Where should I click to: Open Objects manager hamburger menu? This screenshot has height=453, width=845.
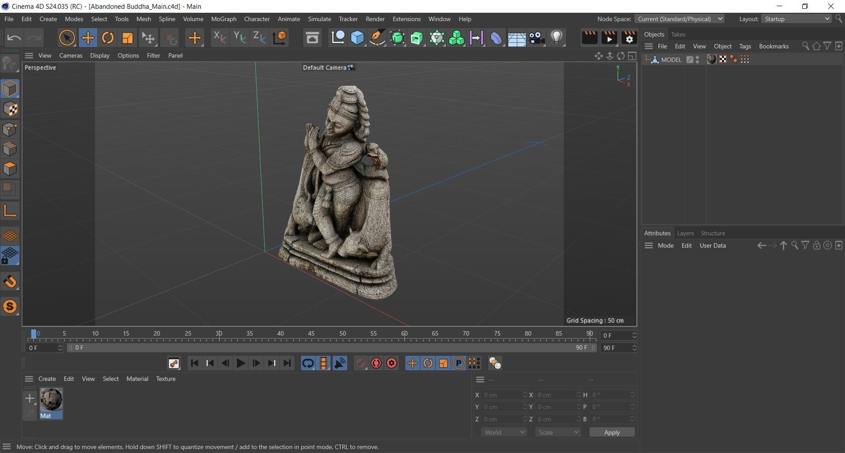click(x=649, y=46)
